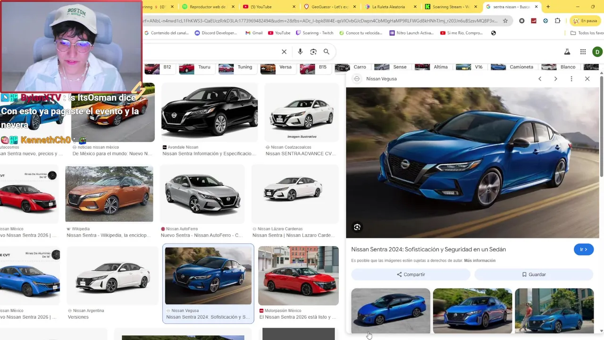Click the magnifier search button
Viewport: 604px width, 340px height.
click(327, 52)
